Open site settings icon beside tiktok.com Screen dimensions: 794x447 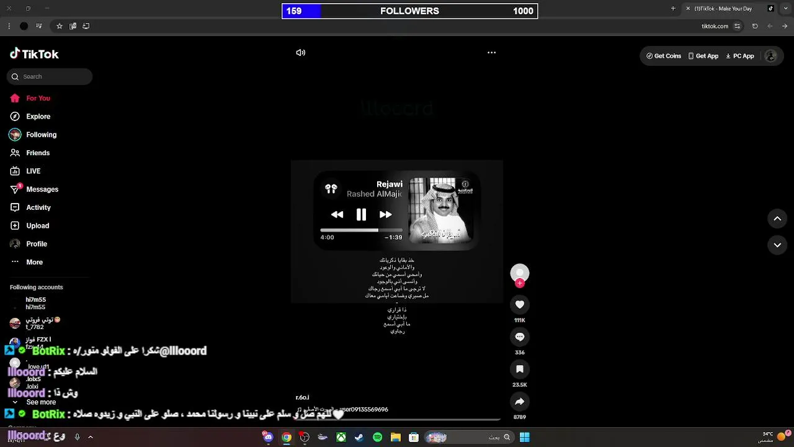tap(737, 26)
